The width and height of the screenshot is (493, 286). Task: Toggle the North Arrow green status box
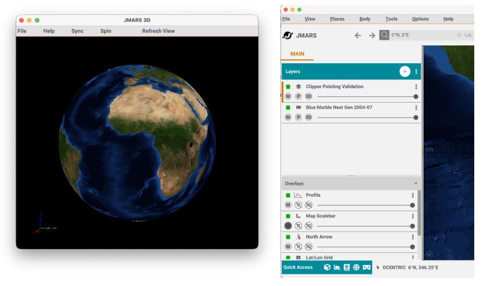(288, 237)
